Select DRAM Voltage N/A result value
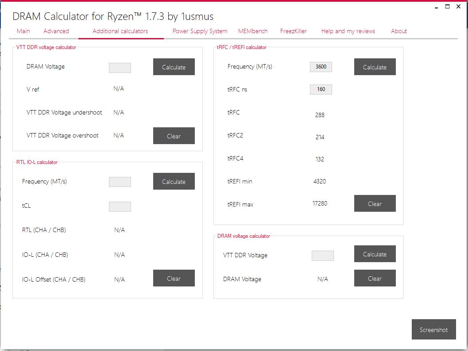This screenshot has width=468, height=351. [x=323, y=279]
